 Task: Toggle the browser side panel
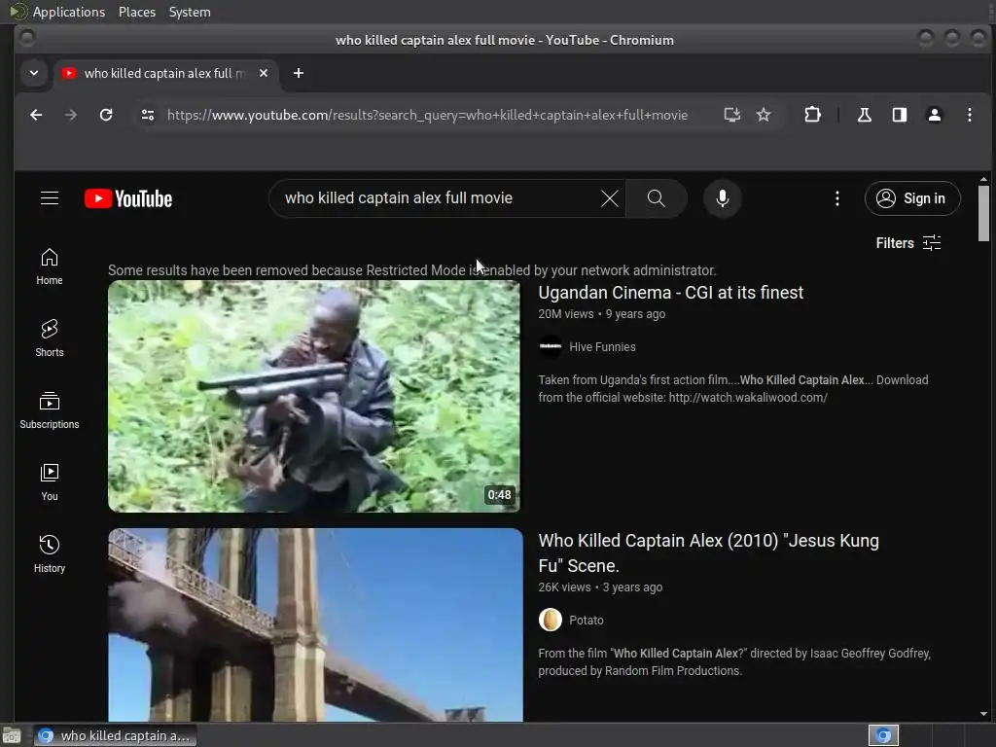[900, 115]
